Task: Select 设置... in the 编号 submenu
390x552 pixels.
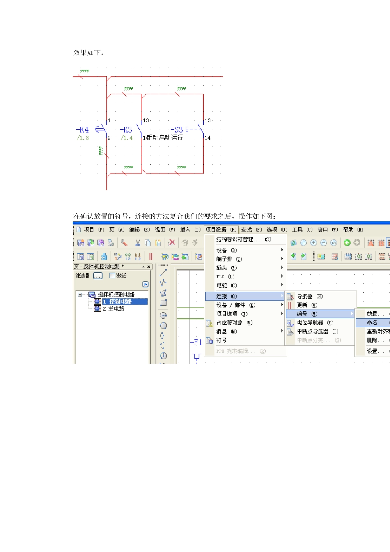Action: (373, 351)
